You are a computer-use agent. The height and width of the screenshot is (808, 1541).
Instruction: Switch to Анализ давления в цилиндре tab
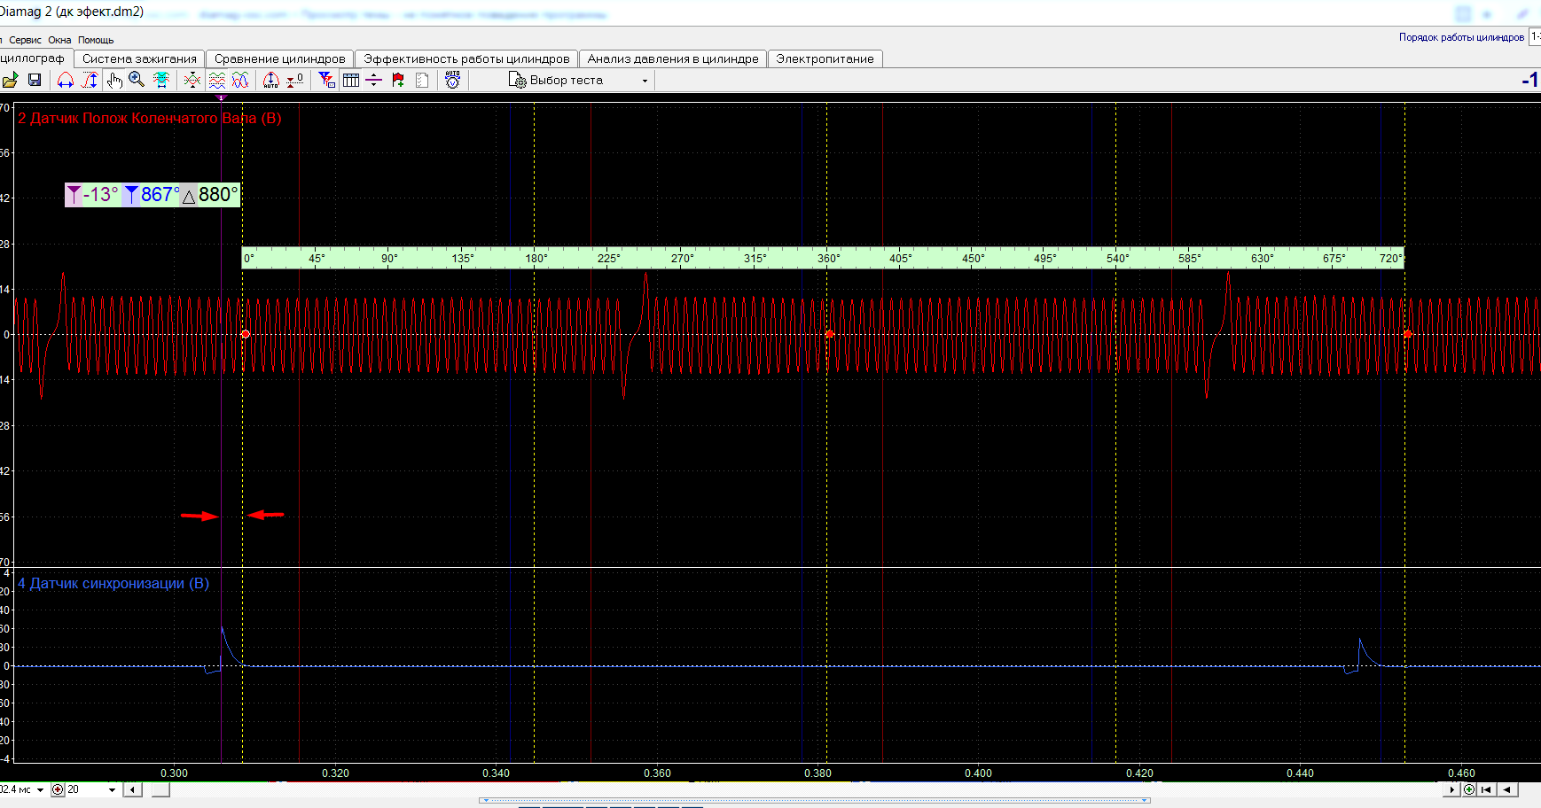pyautogui.click(x=673, y=58)
